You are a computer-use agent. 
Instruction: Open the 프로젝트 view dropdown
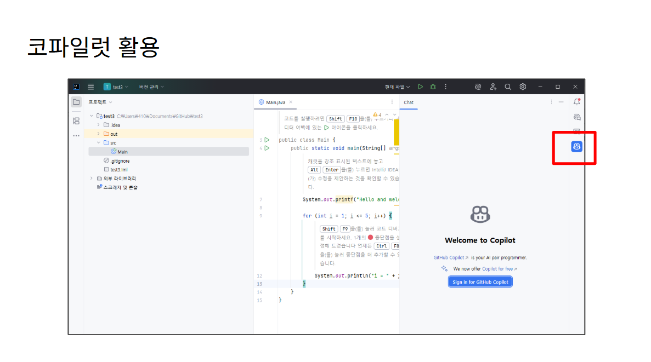pos(100,102)
